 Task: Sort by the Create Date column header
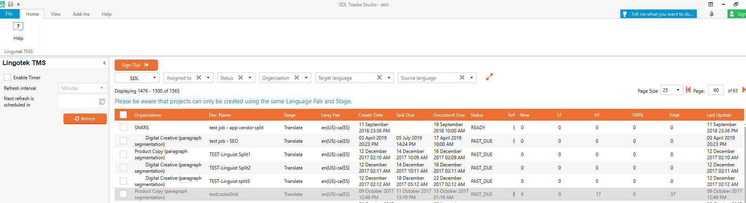(371, 115)
